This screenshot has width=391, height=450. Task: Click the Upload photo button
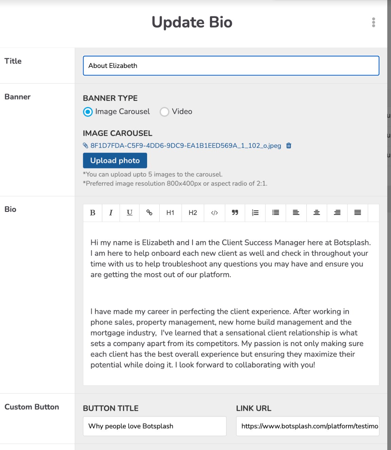(115, 160)
